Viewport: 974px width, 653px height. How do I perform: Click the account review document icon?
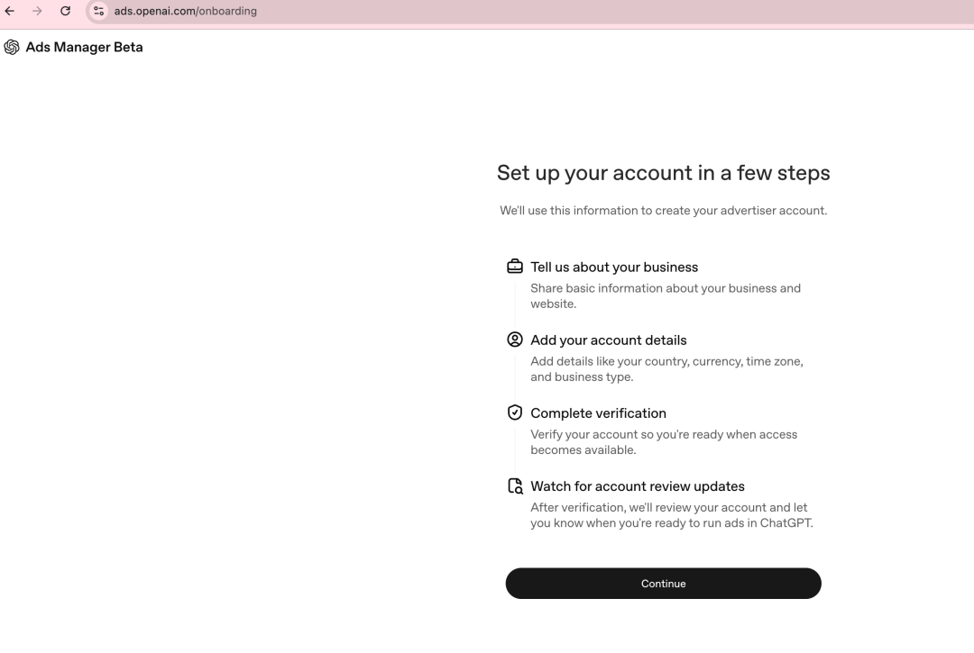[515, 485]
